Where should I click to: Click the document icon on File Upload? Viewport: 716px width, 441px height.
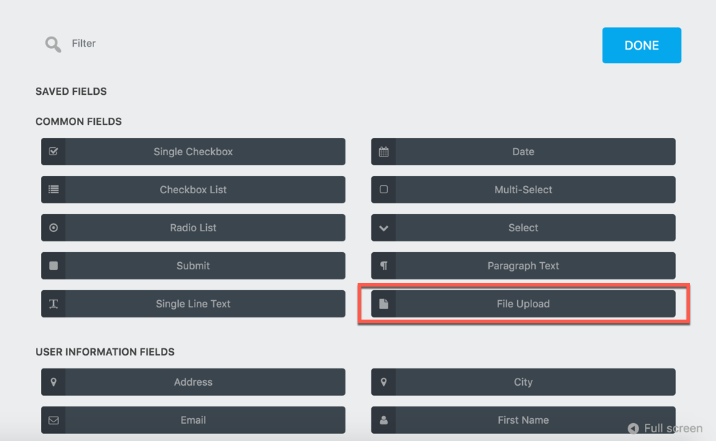point(383,304)
